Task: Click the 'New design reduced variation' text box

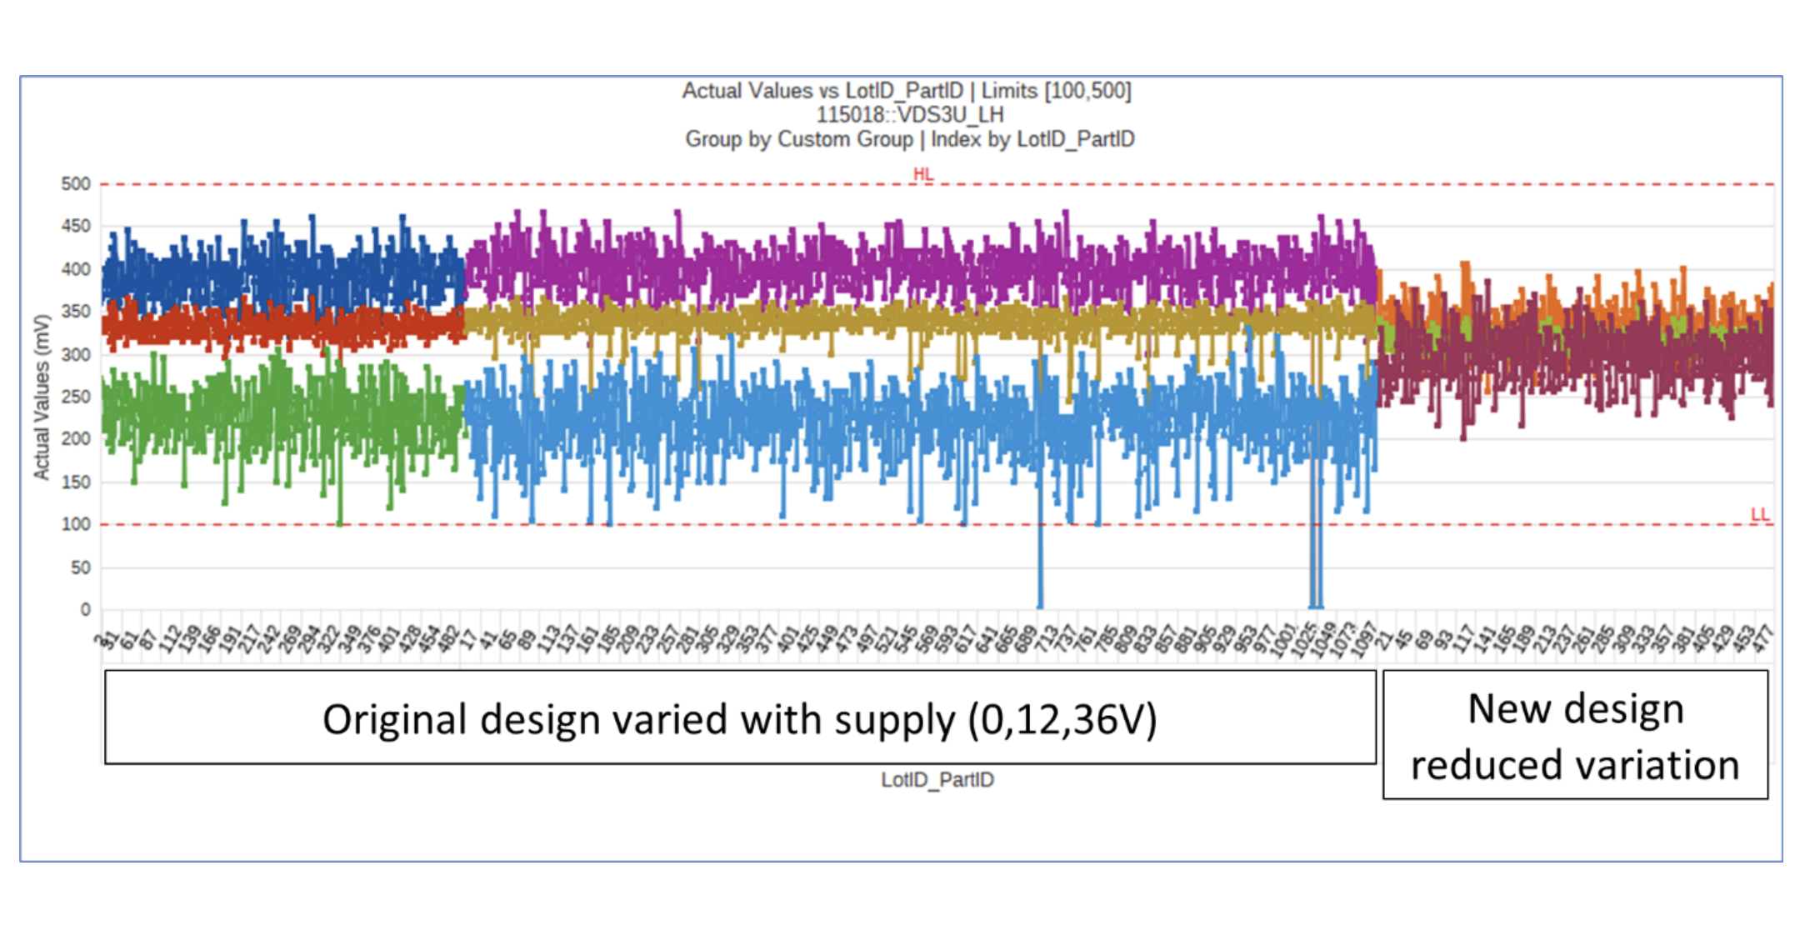Action: point(1575,735)
